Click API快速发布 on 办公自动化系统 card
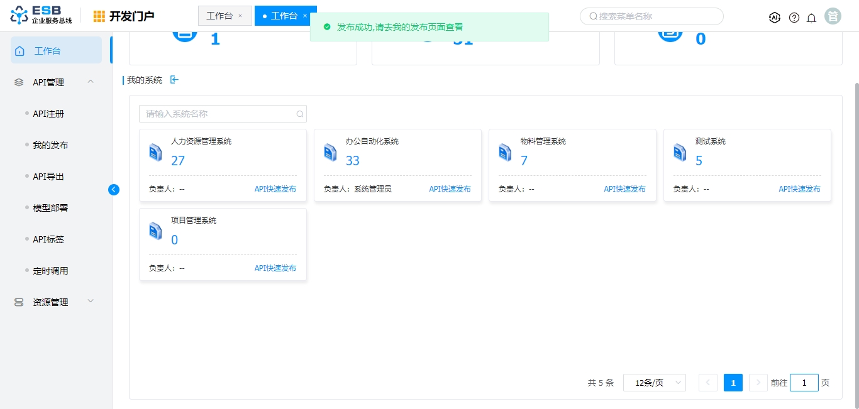Image resolution: width=859 pixels, height=409 pixels. coord(450,188)
